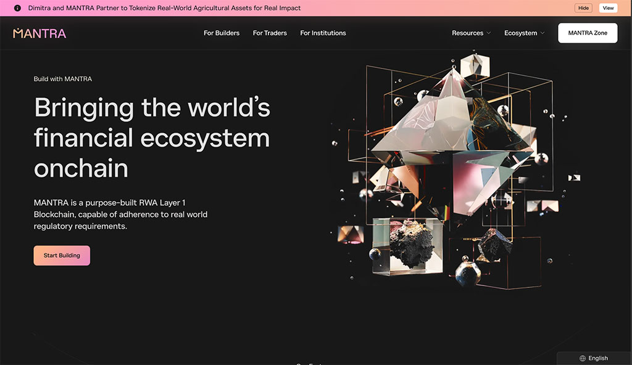Open MANTRA Zone
Screen dimensions: 632x365
pyautogui.click(x=588, y=33)
